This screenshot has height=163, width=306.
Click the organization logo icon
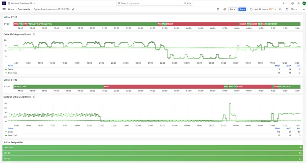4,3
